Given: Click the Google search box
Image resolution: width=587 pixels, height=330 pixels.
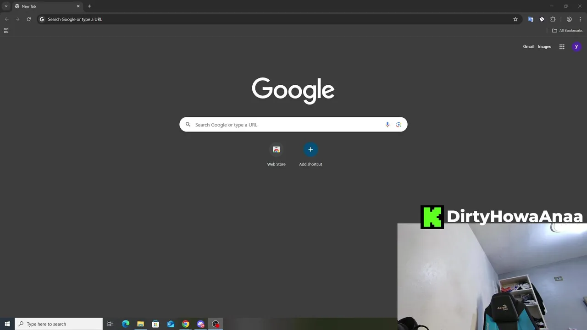Looking at the screenshot, I should click(293, 125).
